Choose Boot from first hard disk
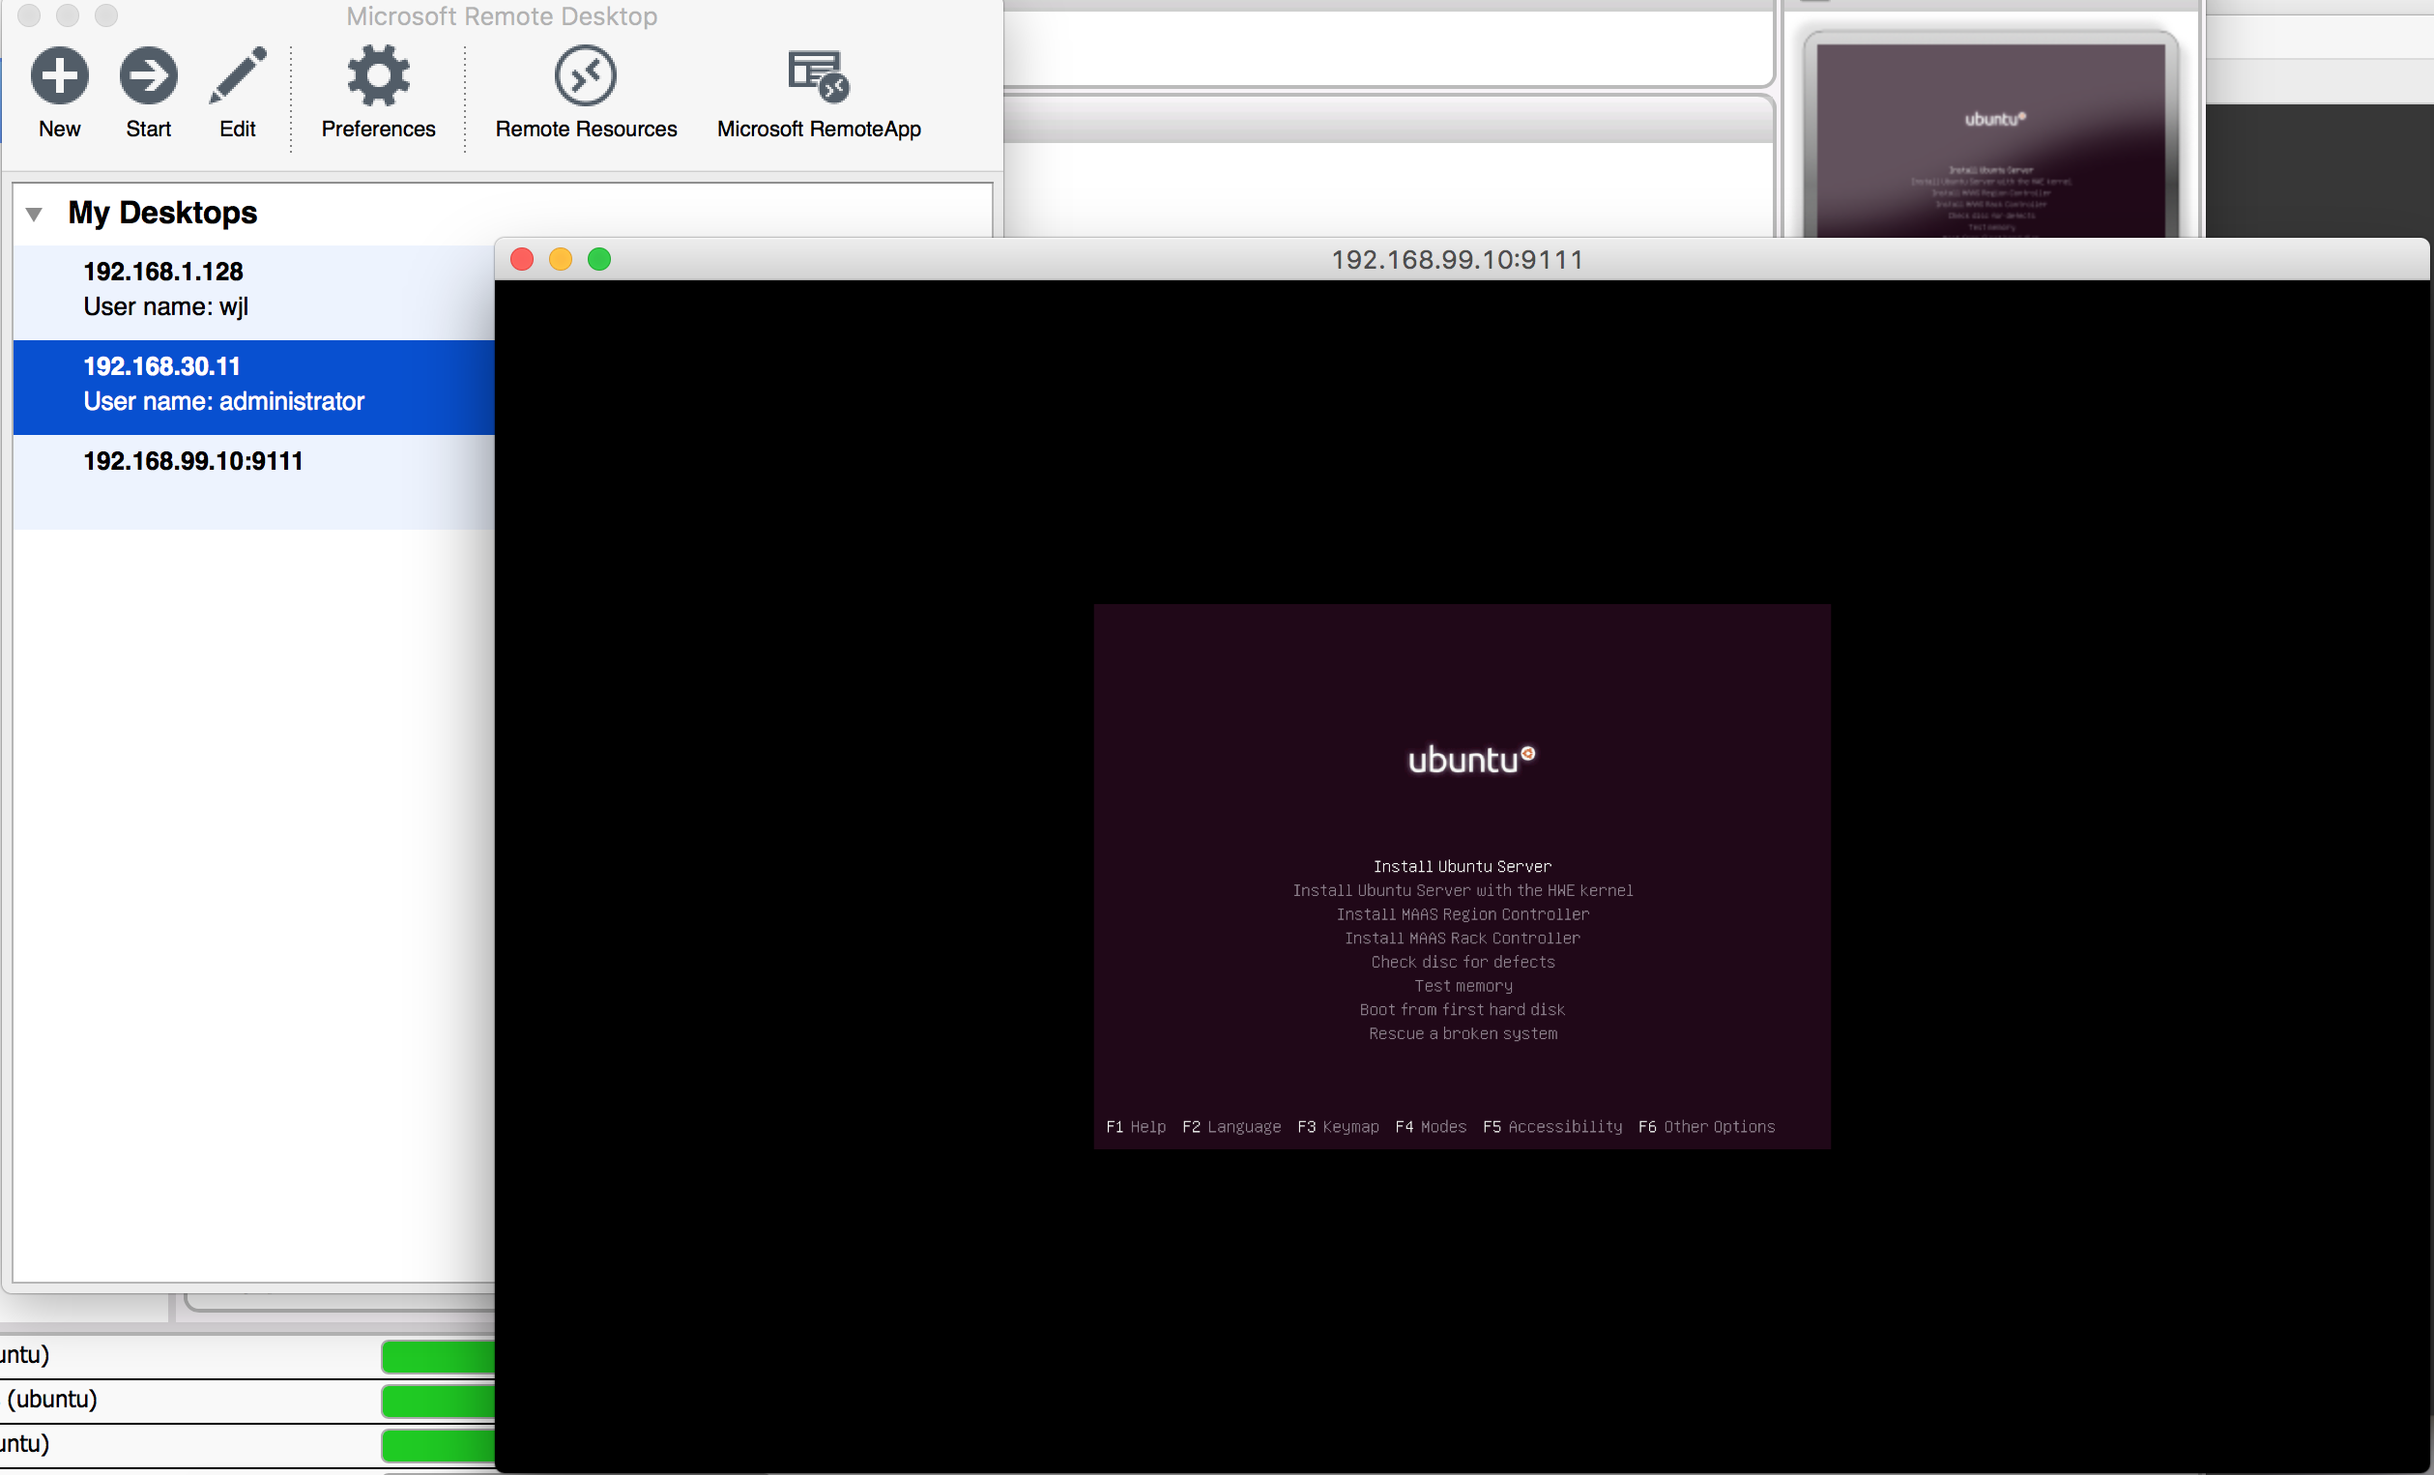The image size is (2434, 1475). click(1462, 1010)
